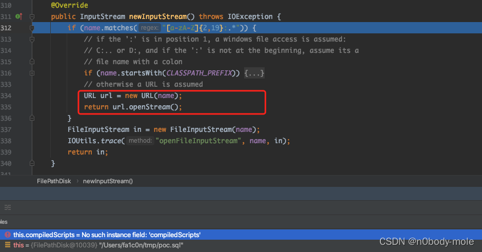
Task: Click the comment fold end marker on line 315
Action: click(32, 62)
